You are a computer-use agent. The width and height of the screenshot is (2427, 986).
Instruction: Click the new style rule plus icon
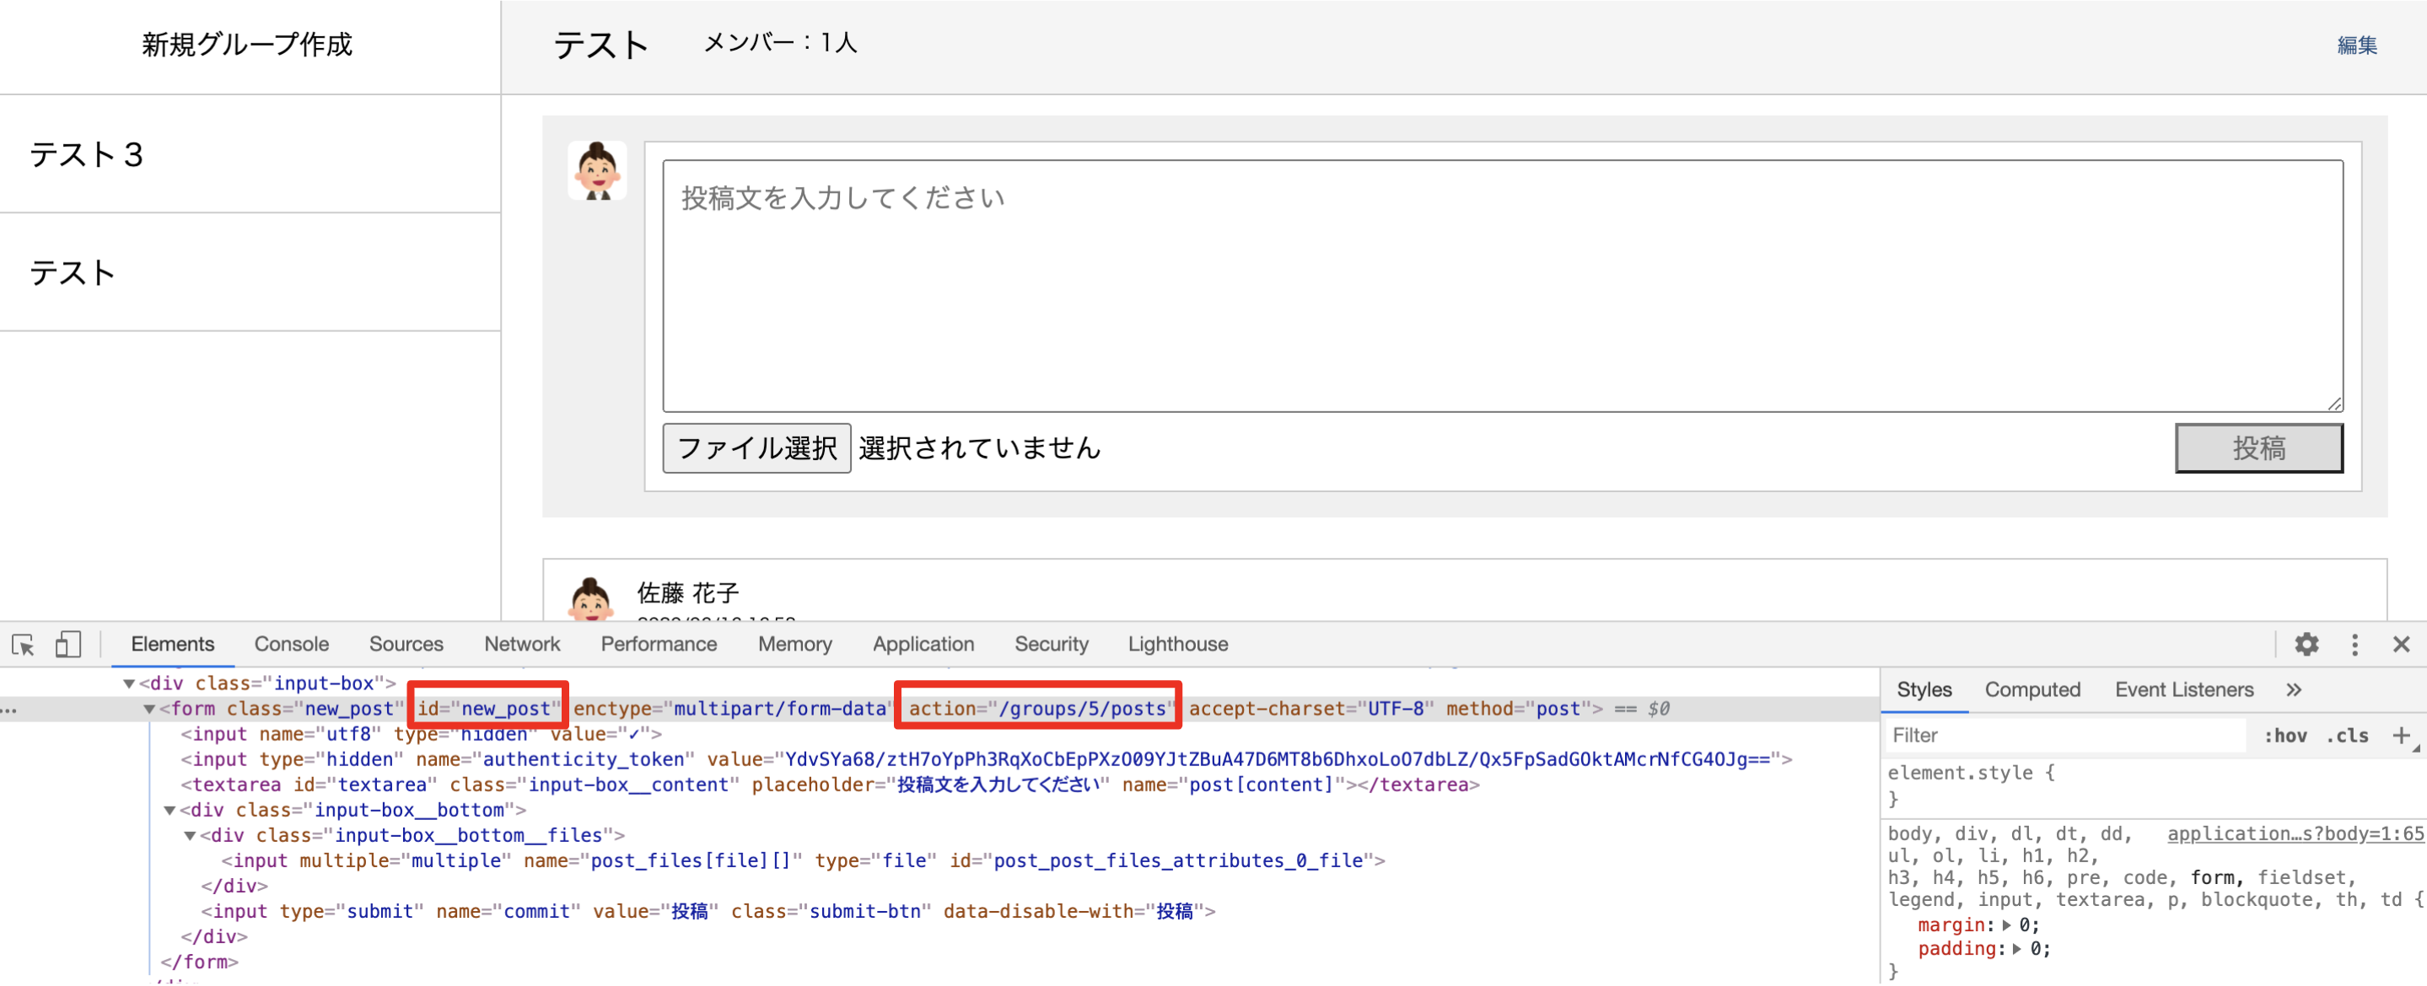tap(2401, 736)
